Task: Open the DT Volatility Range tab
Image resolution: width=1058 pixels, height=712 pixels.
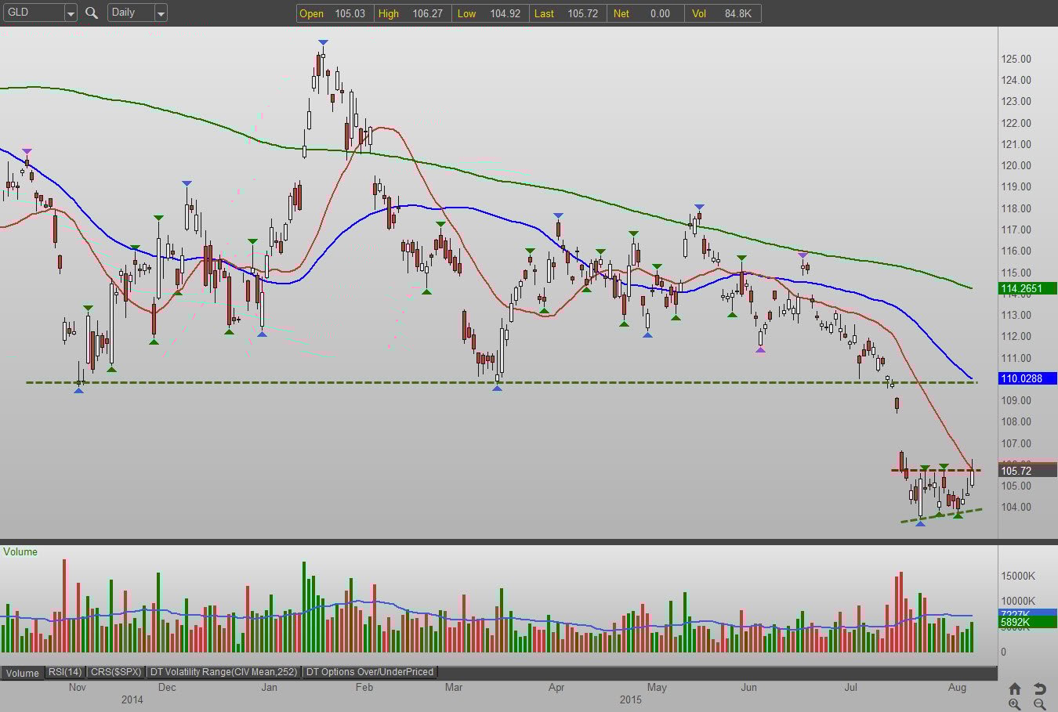Action: 224,672
